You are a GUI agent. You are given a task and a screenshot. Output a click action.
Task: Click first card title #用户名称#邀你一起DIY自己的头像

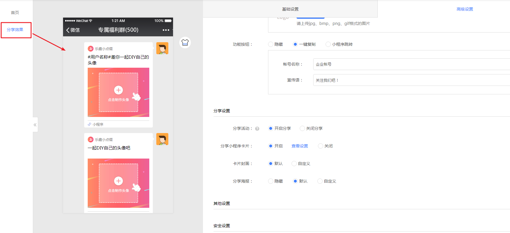click(118, 60)
